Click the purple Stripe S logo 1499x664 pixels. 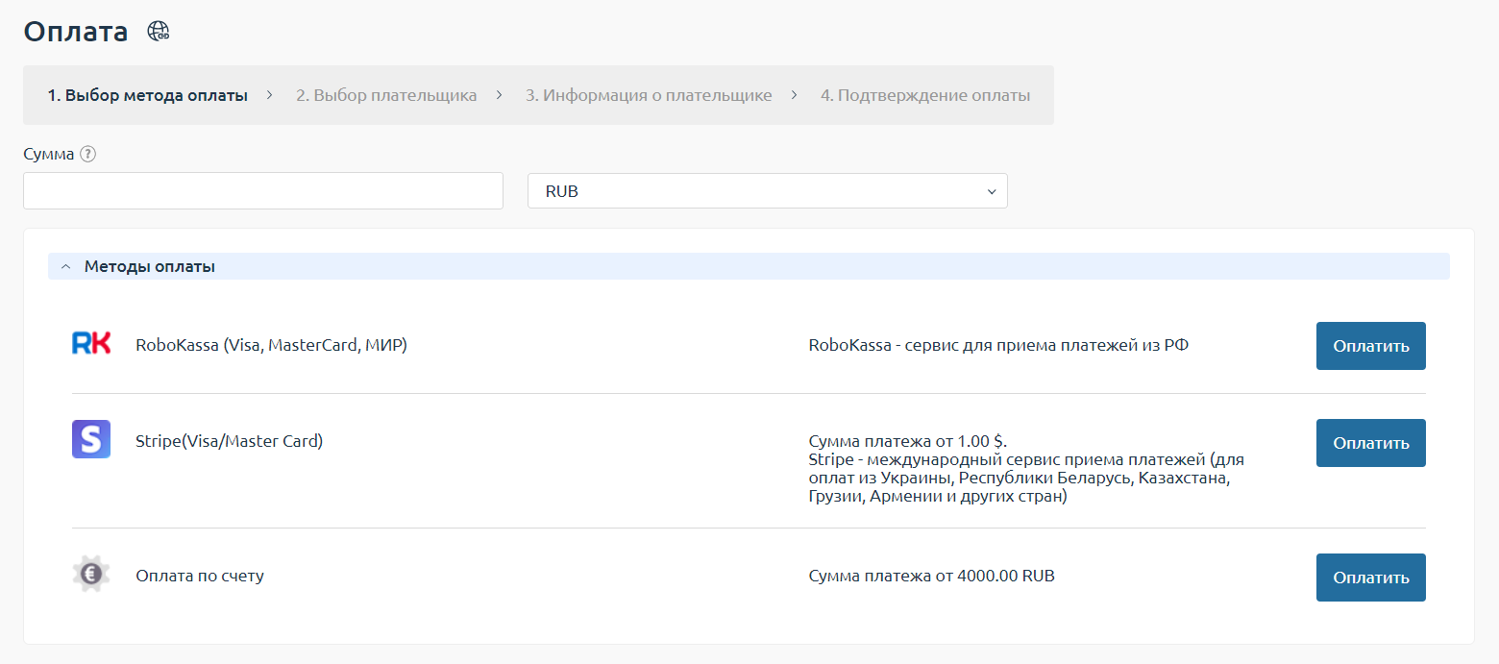pyautogui.click(x=91, y=439)
